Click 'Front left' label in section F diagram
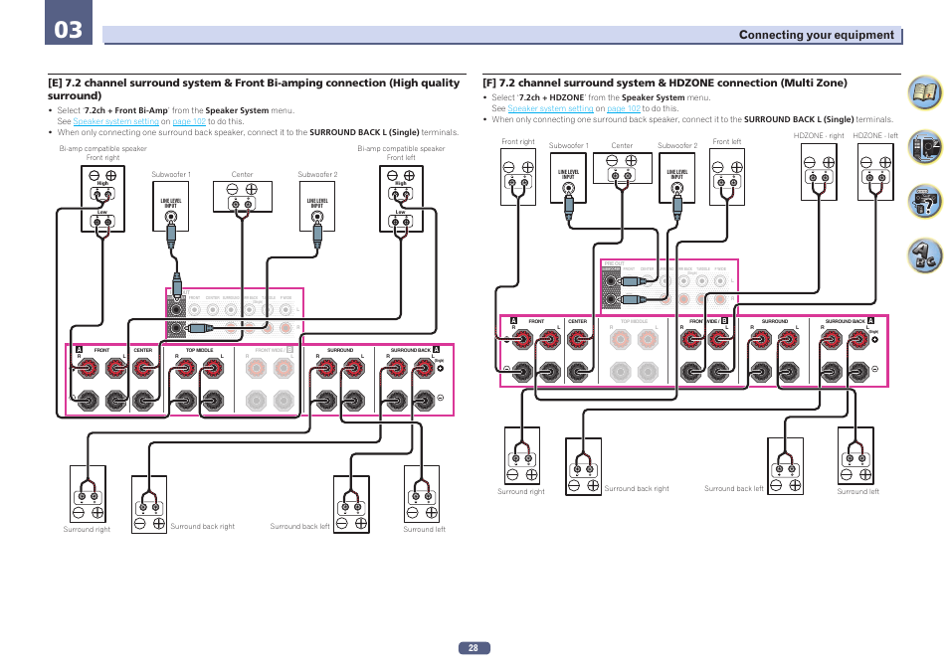 point(727,141)
